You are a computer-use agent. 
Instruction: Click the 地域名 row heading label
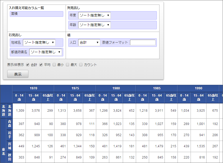point(16,42)
